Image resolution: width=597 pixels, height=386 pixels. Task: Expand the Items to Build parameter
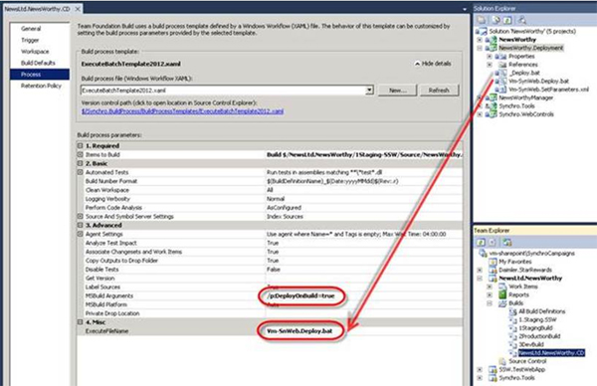click(x=80, y=154)
